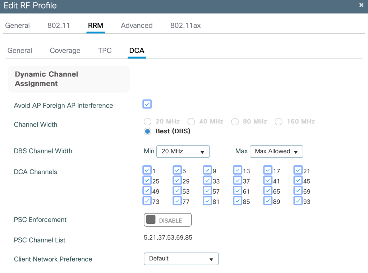Open the Coverage sub-tab
Screen dimensions: 368x273
coord(65,51)
